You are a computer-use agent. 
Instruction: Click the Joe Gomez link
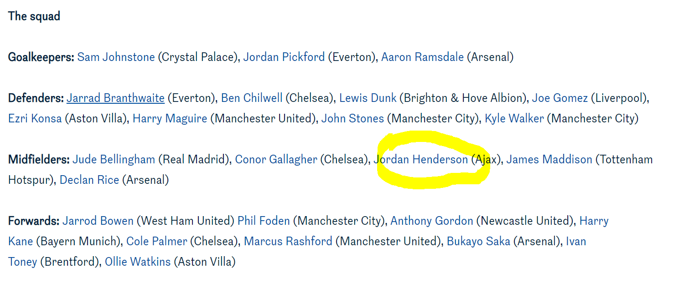[x=560, y=98]
